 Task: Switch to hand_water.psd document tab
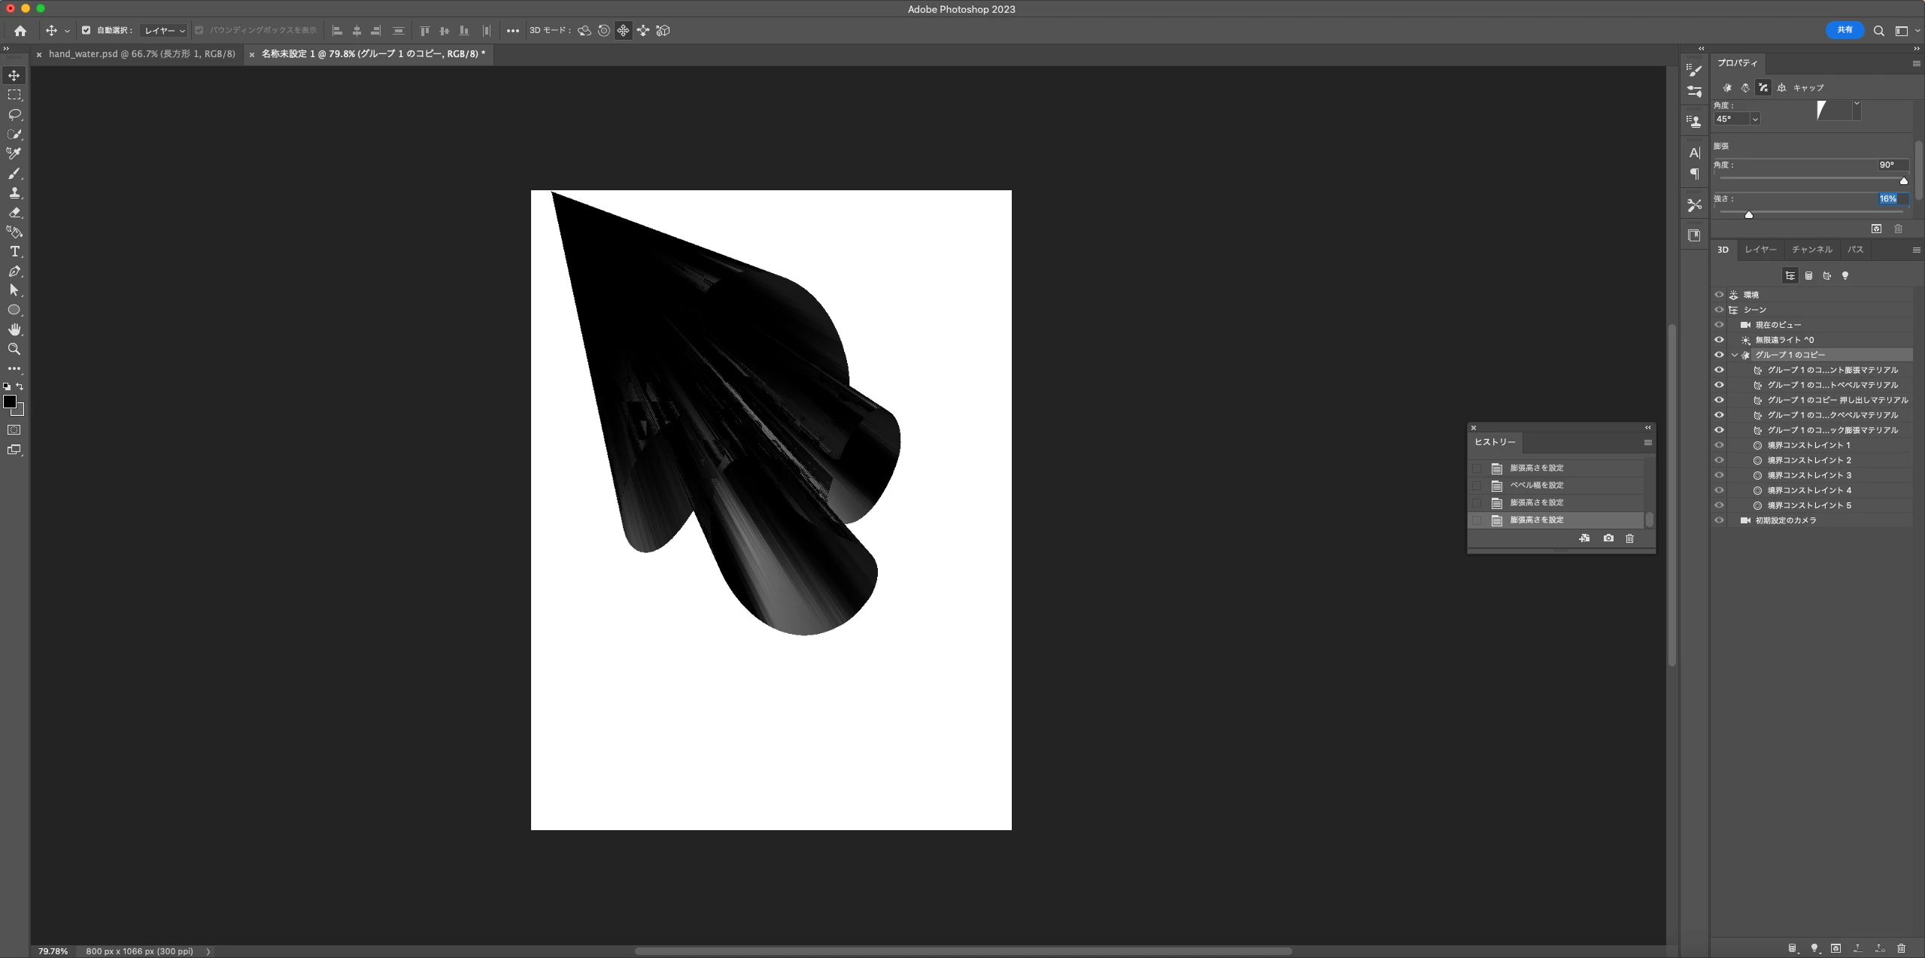pyautogui.click(x=141, y=54)
